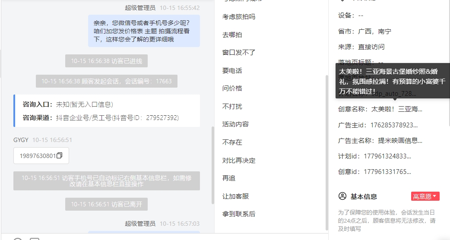Click the admin message asking for 微信号
Image resolution: width=450 pixels, height=240 pixels.
[144, 31]
